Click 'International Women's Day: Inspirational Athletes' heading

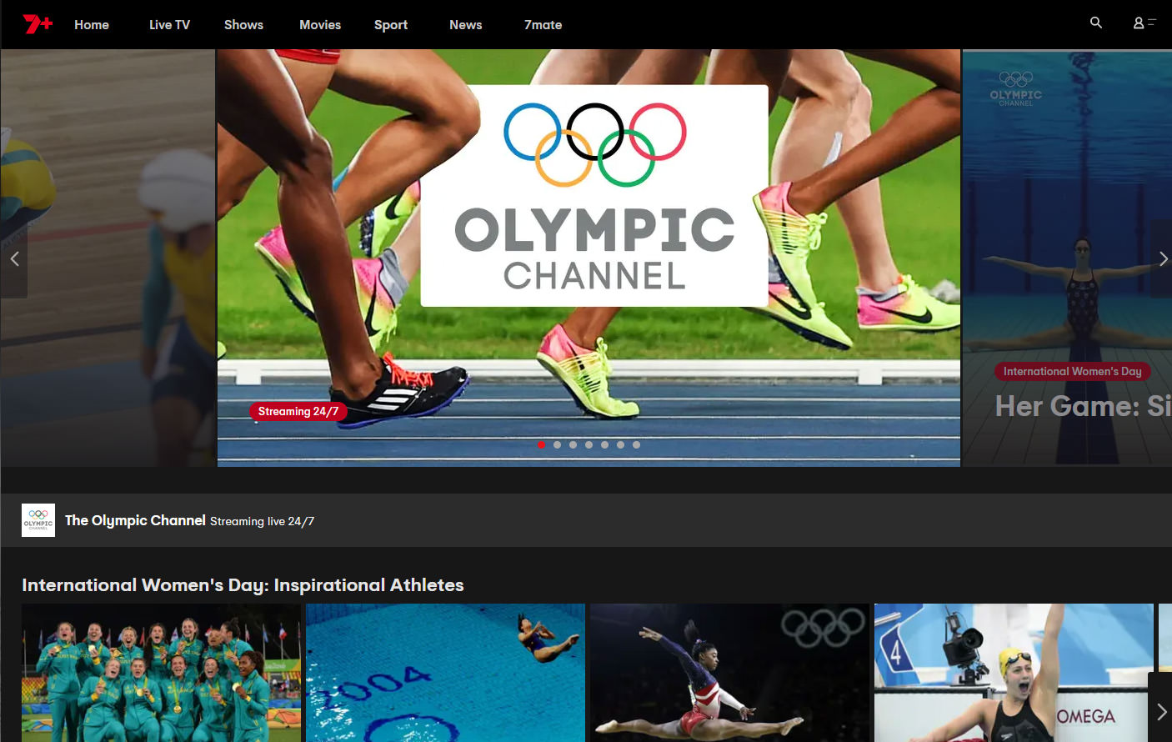(243, 585)
